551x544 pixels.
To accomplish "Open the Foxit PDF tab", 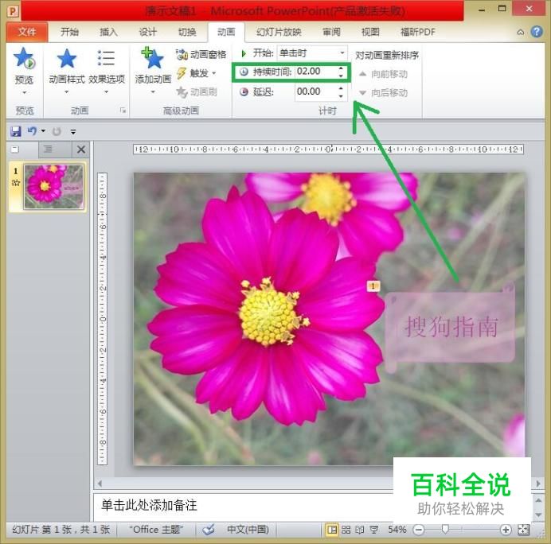I will (418, 32).
